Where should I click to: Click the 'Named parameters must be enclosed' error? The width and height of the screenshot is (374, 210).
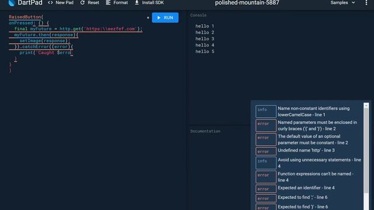tap(317, 125)
